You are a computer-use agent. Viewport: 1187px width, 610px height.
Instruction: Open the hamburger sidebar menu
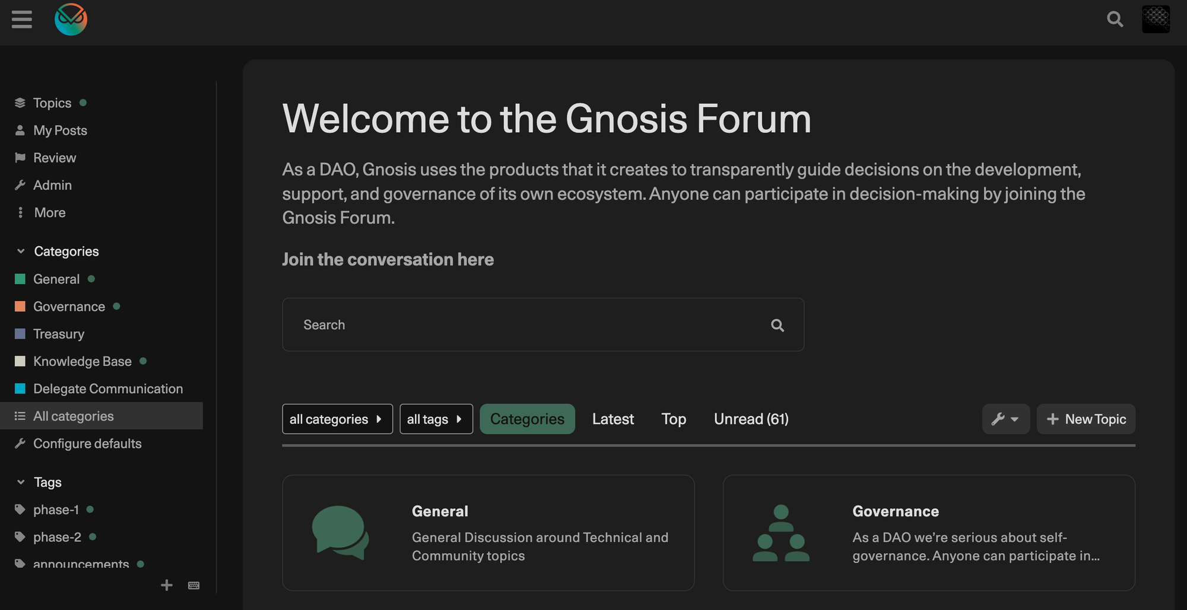pos(22,20)
